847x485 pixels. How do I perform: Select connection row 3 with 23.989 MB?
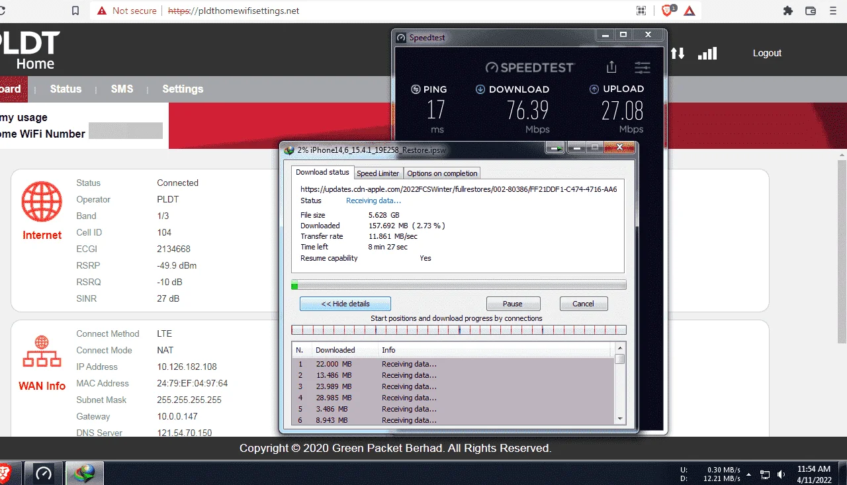coord(453,386)
